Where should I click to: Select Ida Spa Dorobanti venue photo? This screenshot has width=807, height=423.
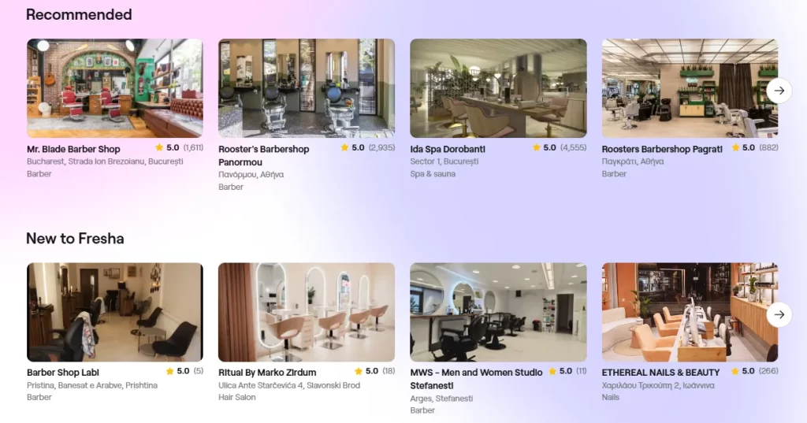tap(498, 88)
